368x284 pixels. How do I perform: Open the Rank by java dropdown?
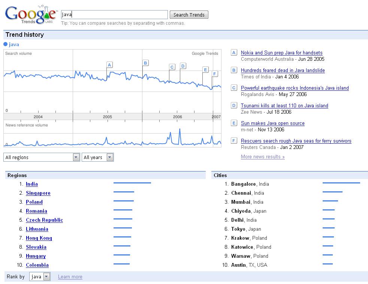40,277
